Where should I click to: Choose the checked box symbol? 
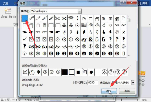point(38,39)
